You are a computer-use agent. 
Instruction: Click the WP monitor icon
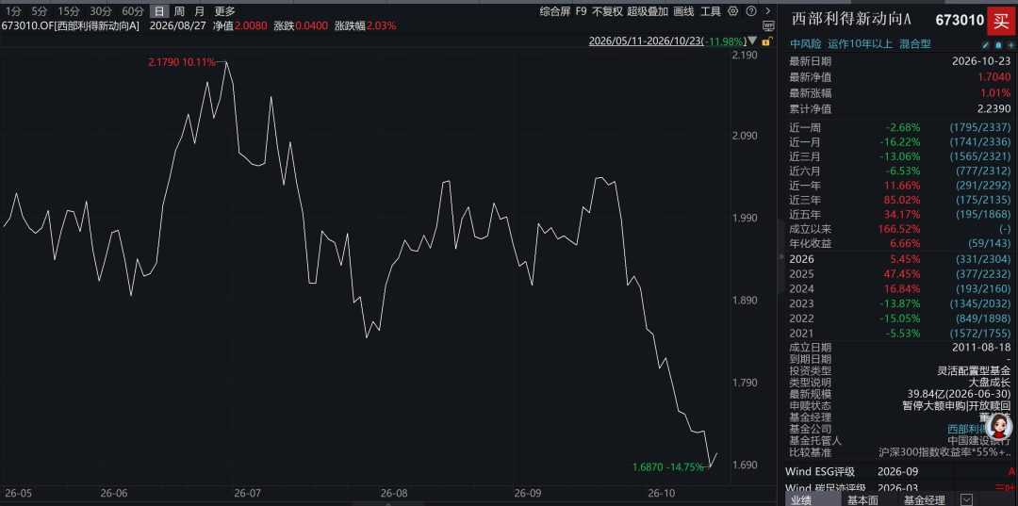tap(769, 26)
